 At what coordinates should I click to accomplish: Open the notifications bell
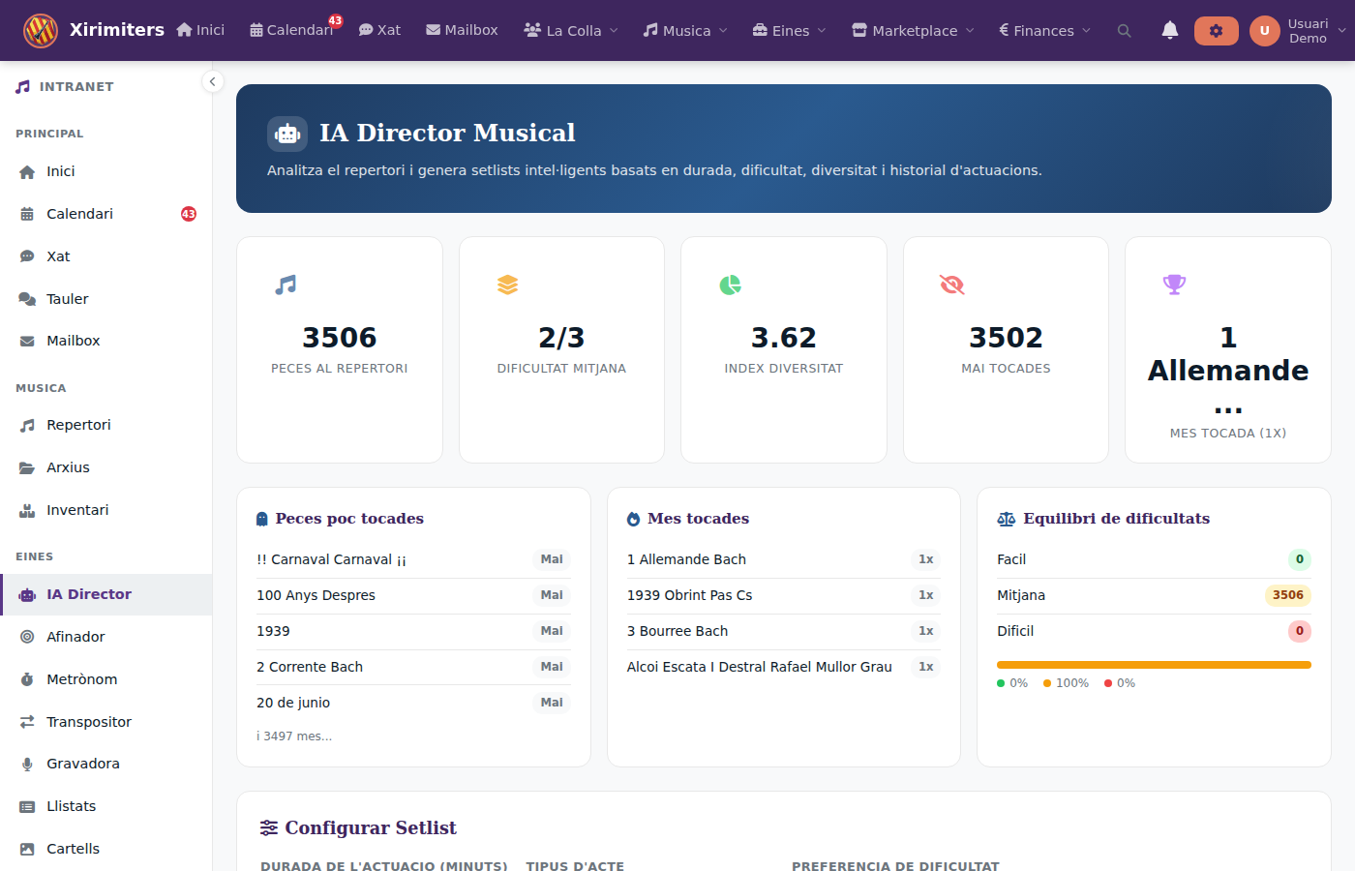[1169, 31]
